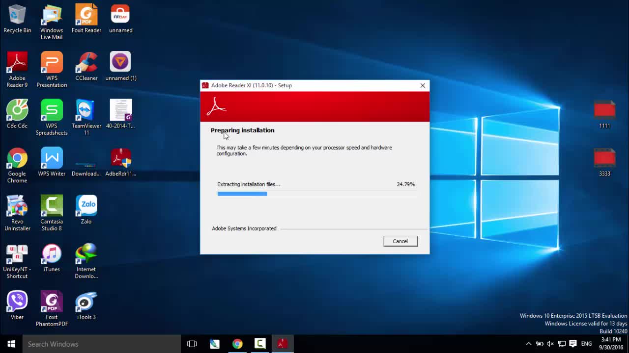Select the Internet Download Manager desktop icon
Image resolution: width=629 pixels, height=353 pixels.
pos(86,261)
